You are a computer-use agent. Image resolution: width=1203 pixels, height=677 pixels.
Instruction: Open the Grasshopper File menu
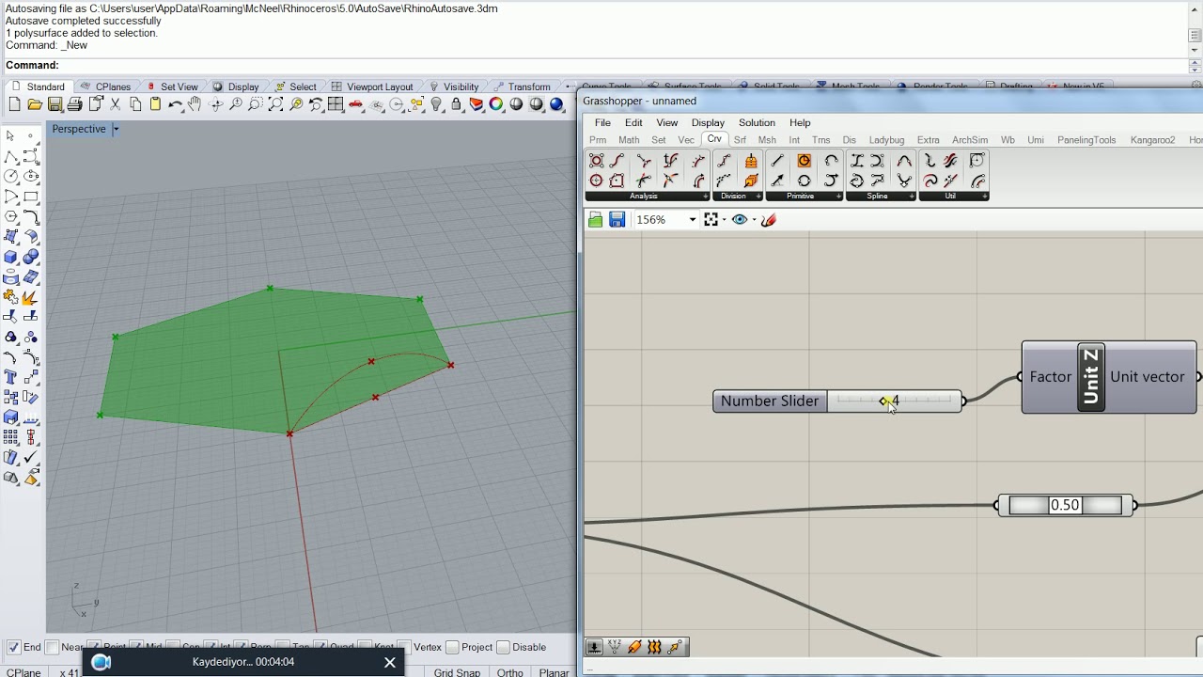[x=602, y=122]
